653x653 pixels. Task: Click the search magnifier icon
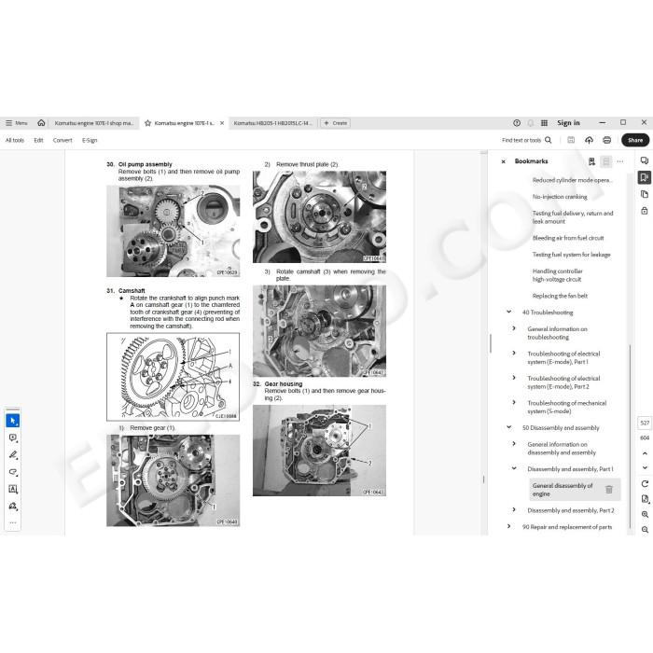(549, 140)
